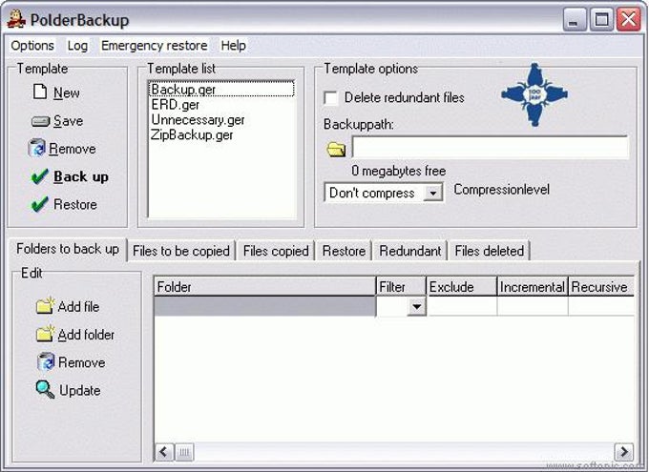Click the Add folder icon
This screenshot has width=649, height=472.
point(45,334)
